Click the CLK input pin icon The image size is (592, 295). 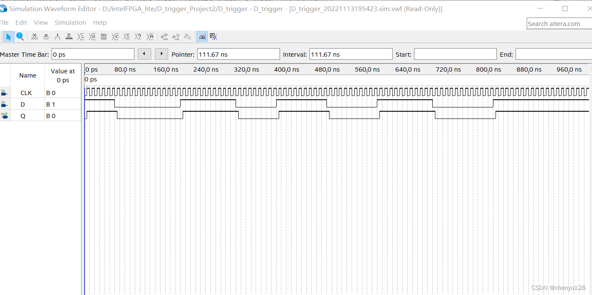point(4,92)
